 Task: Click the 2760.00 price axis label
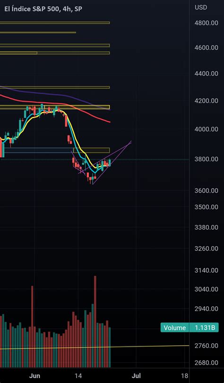point(206,346)
